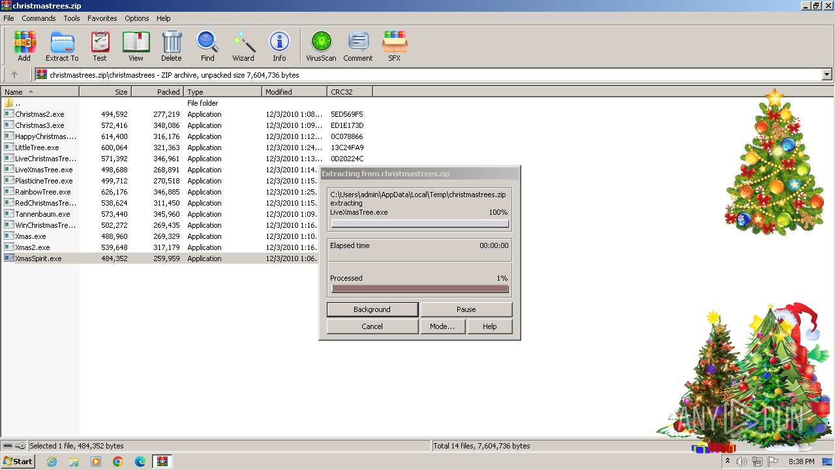Click drive/key status bar icon
The height and width of the screenshot is (470, 835).
tap(14, 446)
